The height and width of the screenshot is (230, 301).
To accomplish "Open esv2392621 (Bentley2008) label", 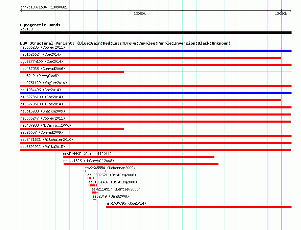I will 112,175.
